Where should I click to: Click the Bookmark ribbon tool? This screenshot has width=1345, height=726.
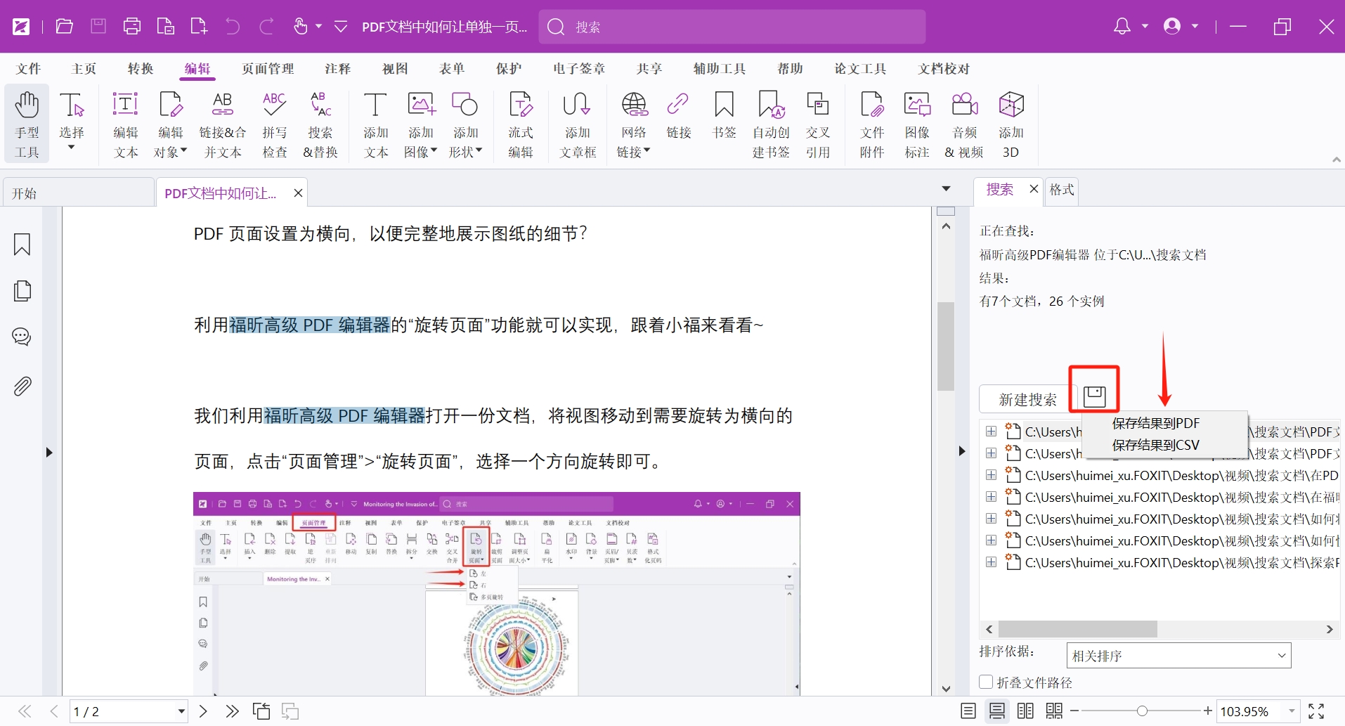point(724,116)
